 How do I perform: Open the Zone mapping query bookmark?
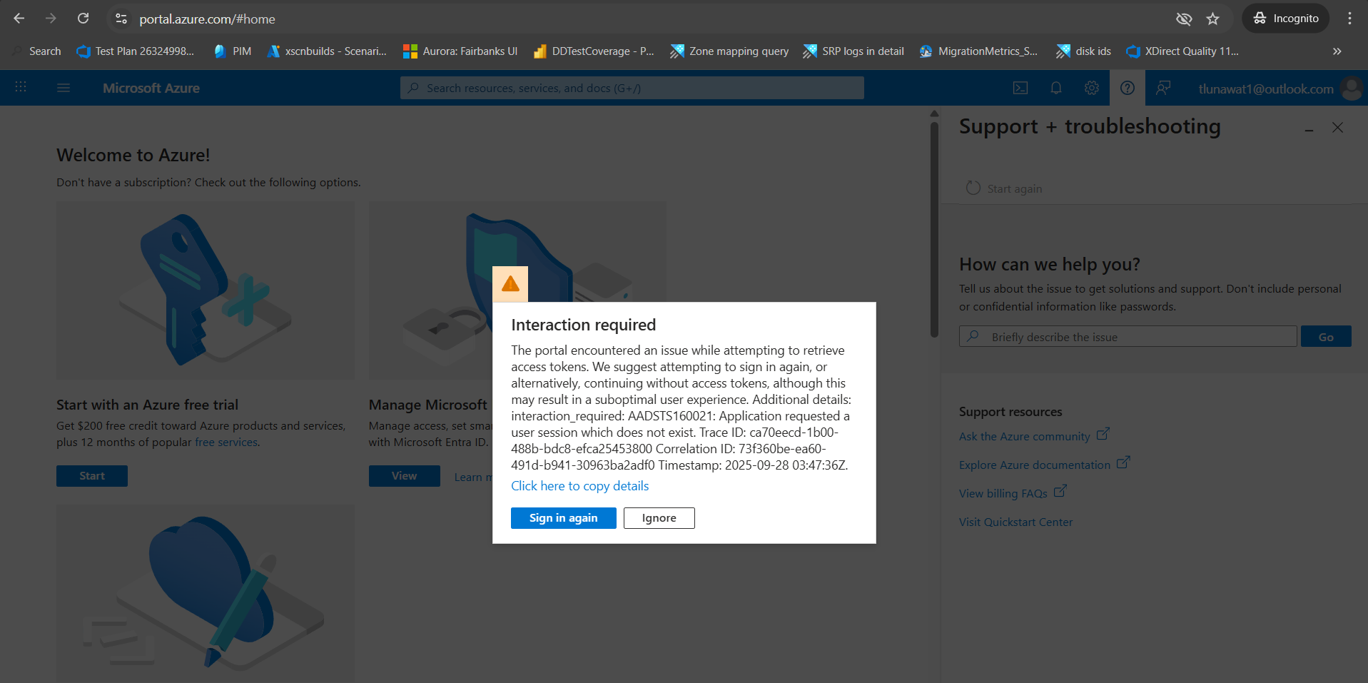click(729, 51)
